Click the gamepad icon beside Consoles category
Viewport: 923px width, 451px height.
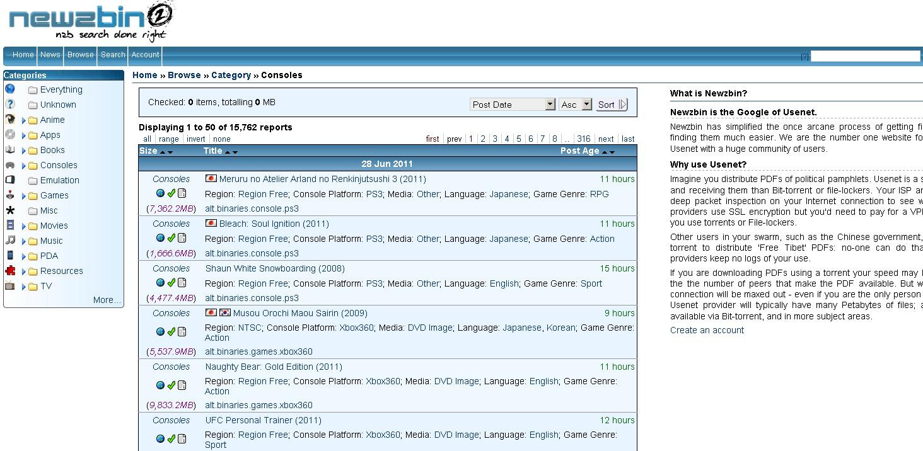point(10,165)
